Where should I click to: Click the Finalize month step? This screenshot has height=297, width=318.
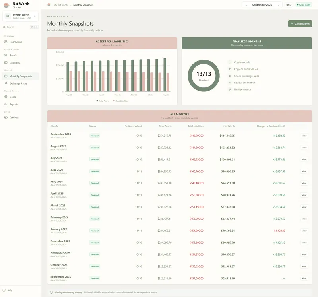[242, 89]
